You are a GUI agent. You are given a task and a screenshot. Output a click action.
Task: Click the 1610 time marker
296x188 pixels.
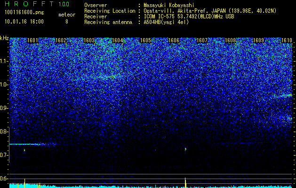(287, 40)
